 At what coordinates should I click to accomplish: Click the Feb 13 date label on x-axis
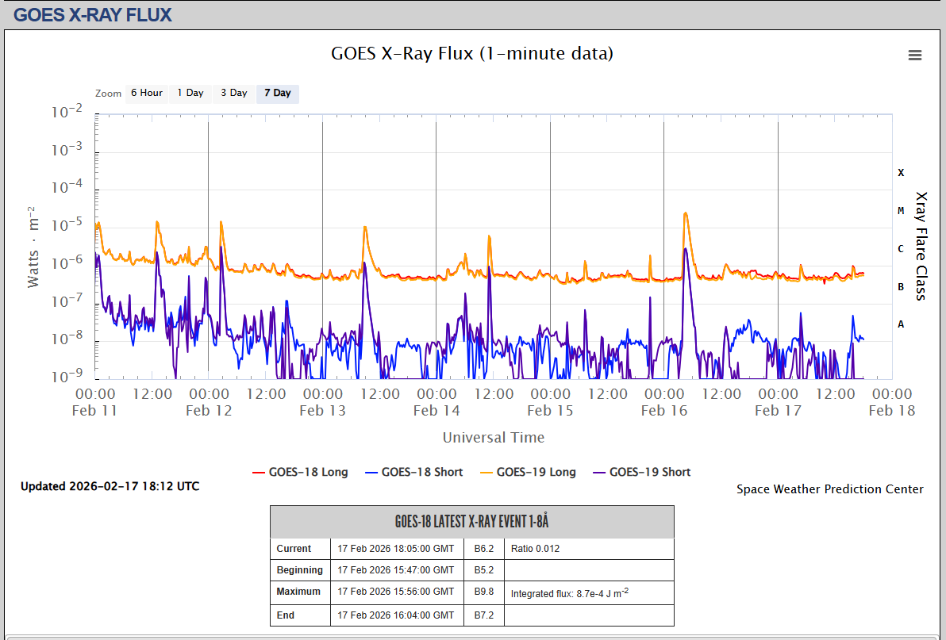[x=323, y=410]
